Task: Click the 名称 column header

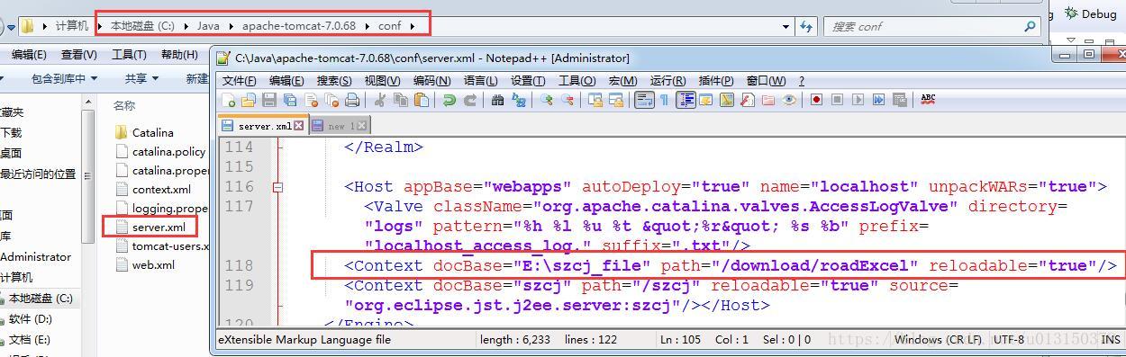Action: [124, 105]
